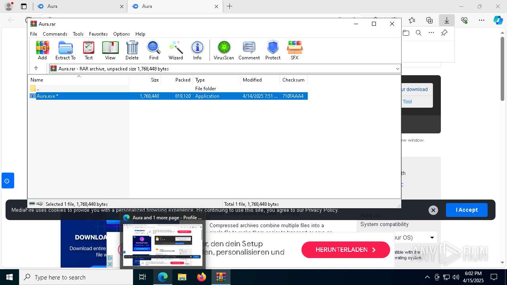Click checksum value 710FAAA4
This screenshot has width=507, height=285.
coord(293,96)
